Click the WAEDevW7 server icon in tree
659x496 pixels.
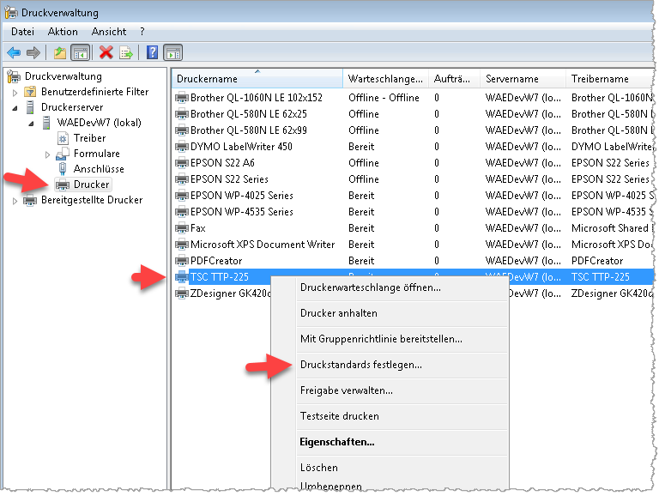pos(46,123)
